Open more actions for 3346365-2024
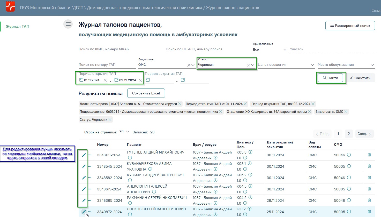Image resolution: width=381 pixels, height=217 pixels. (90, 200)
